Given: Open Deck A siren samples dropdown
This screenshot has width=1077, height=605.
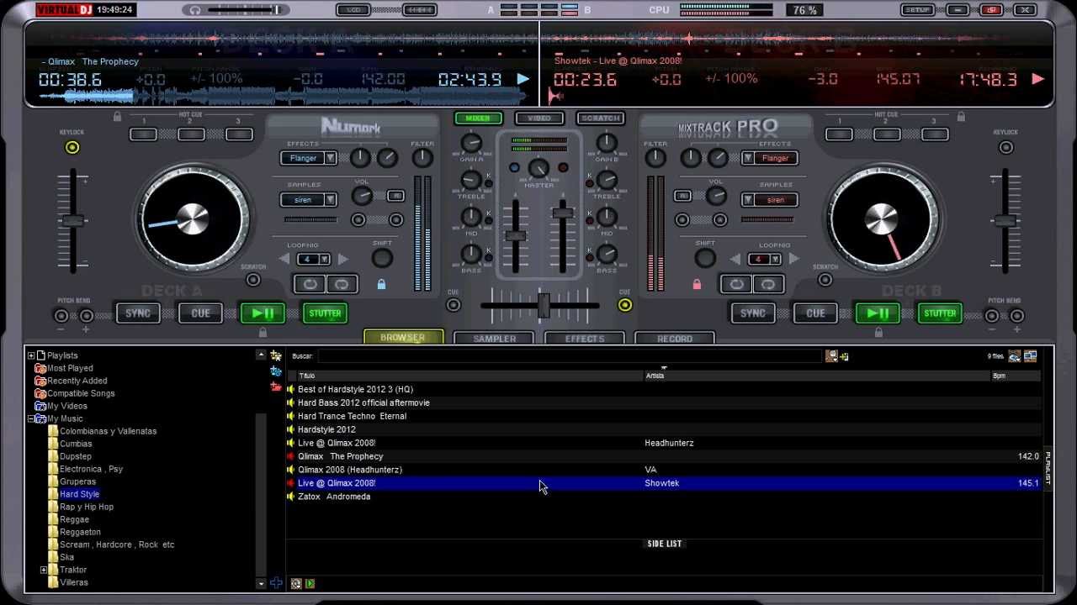Looking at the screenshot, I should 331,200.
